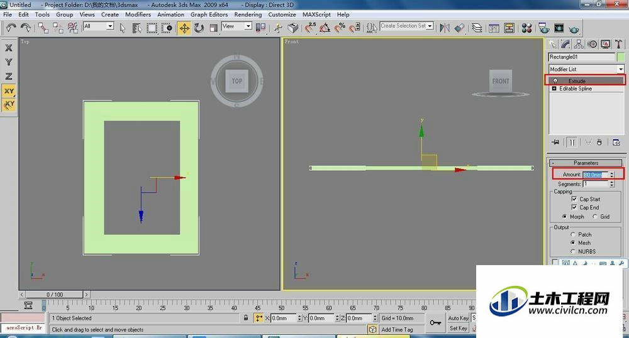Open the Rendering menu
629x338 pixels.
[248, 14]
